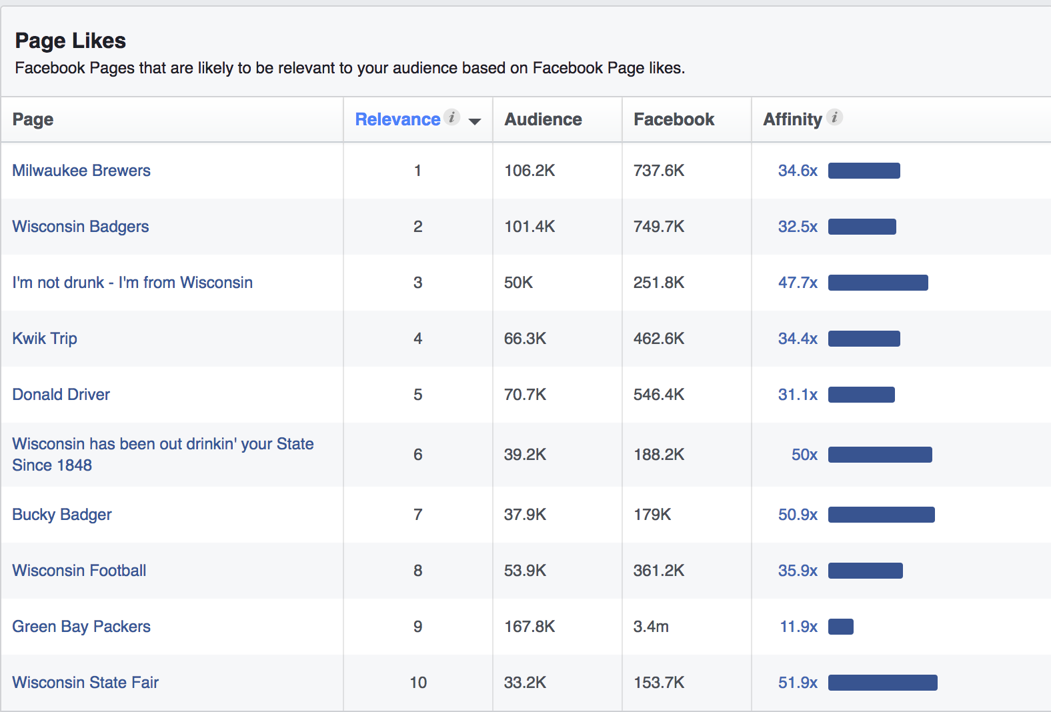
Task: Go to the Donald Driver page
Action: [x=61, y=395]
